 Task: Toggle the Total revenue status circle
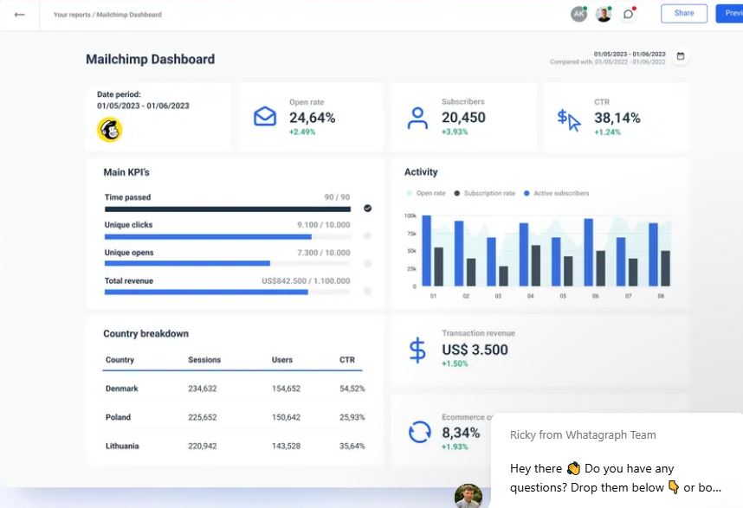(x=367, y=292)
